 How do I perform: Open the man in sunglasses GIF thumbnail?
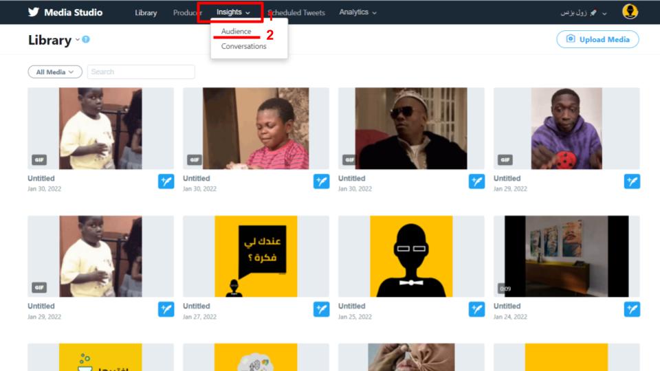411,128
